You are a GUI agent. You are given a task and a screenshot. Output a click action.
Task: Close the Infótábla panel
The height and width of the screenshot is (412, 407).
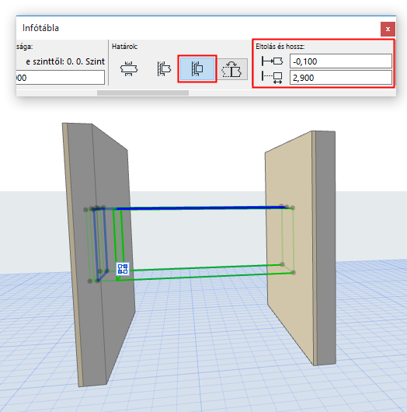coord(388,29)
